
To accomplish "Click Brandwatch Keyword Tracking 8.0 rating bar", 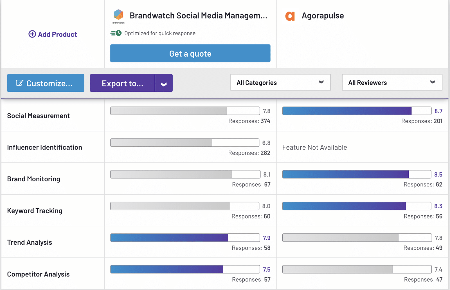I will click(185, 206).
